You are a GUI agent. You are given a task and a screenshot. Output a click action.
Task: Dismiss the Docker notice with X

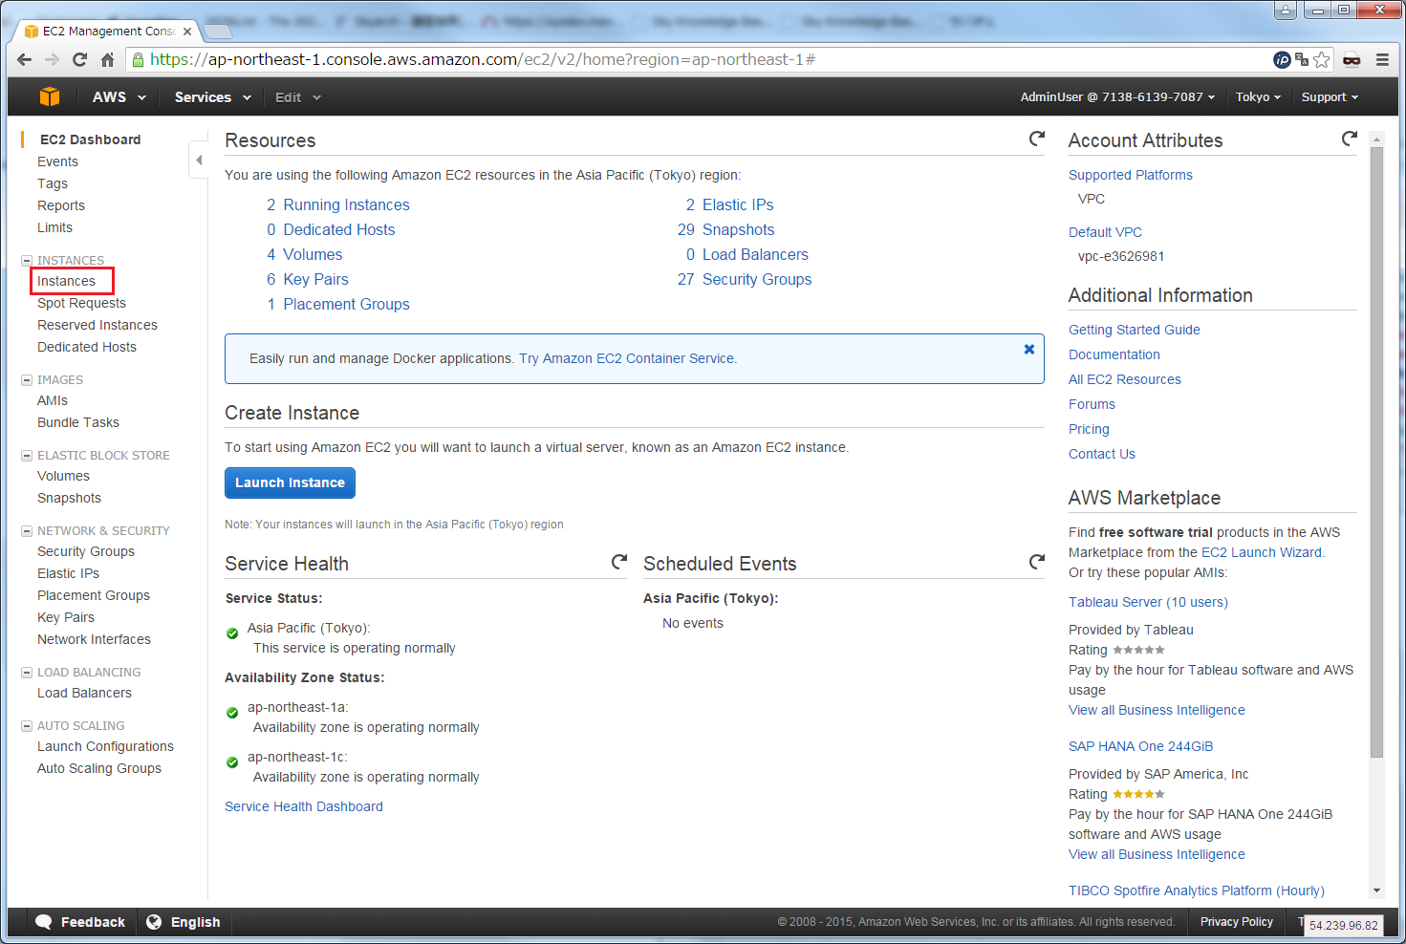[x=1029, y=349]
